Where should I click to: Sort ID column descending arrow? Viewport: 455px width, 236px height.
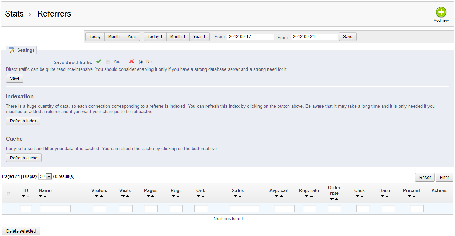23,196
